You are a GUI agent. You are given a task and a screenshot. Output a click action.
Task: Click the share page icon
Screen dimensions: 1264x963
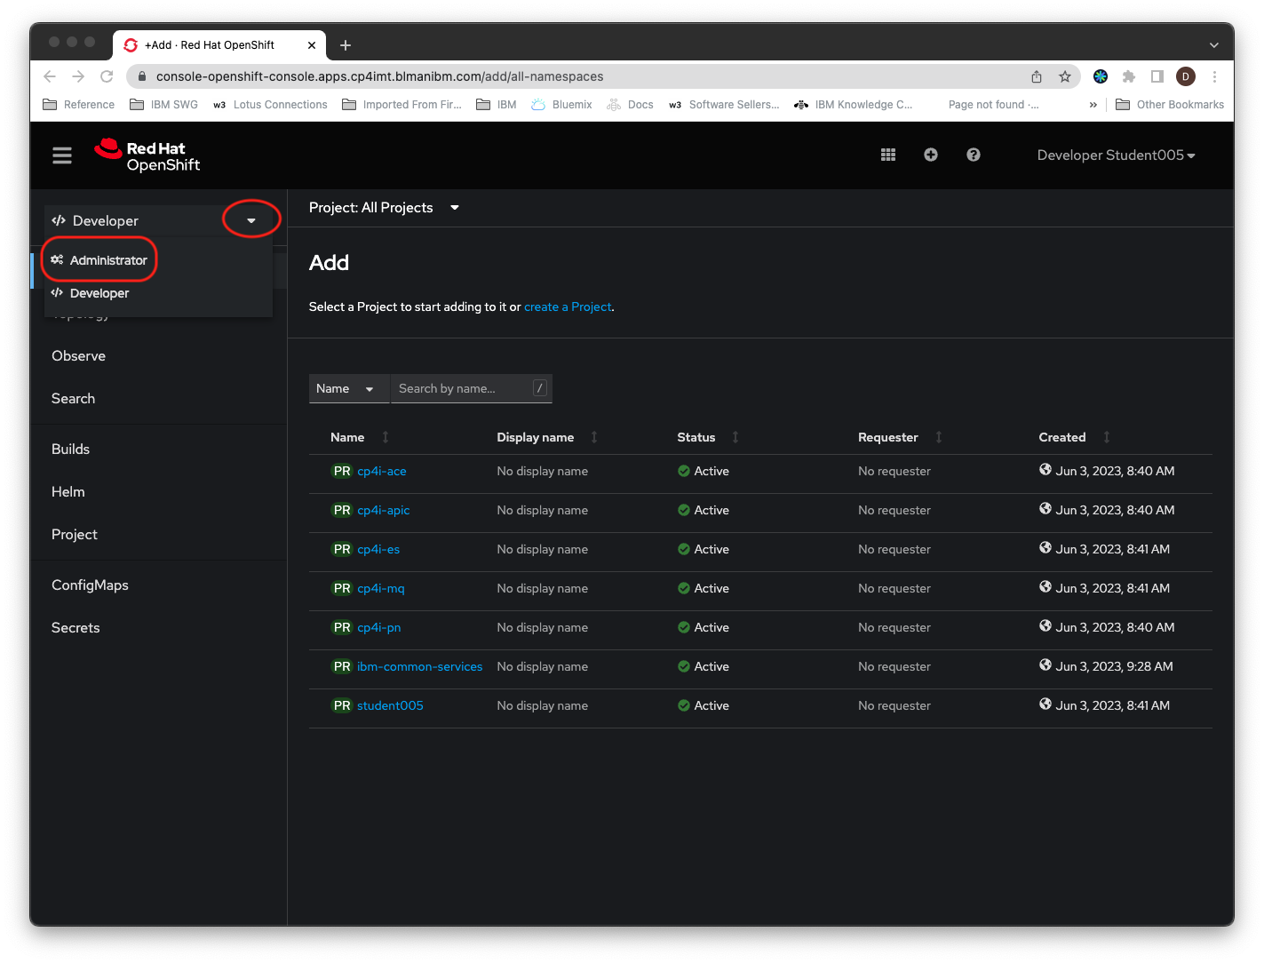tap(1037, 76)
